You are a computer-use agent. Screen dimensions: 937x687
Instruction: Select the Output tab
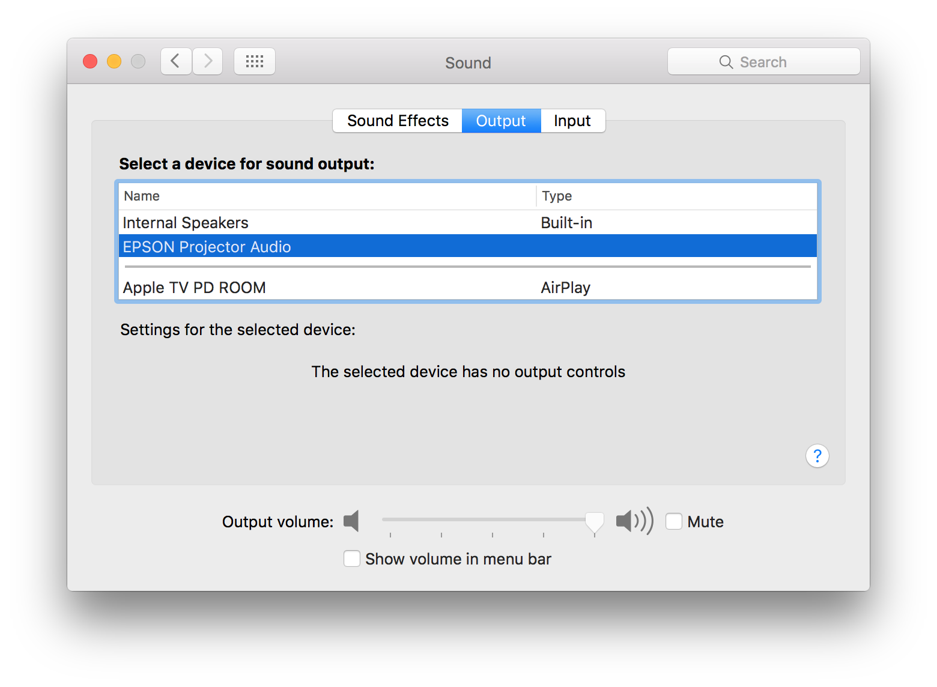(501, 121)
